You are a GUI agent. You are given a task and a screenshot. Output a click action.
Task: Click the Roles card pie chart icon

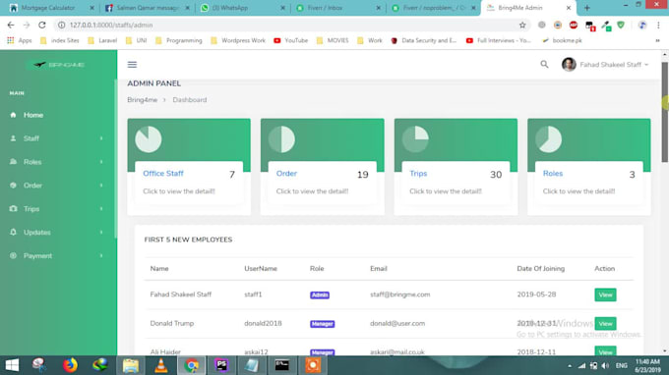pos(548,139)
